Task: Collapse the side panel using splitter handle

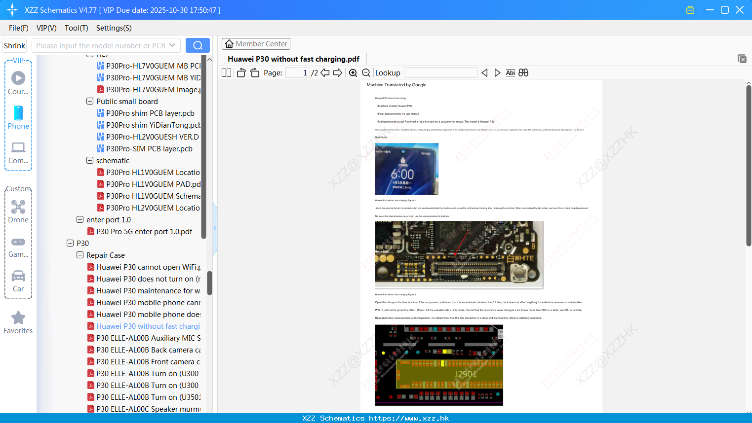Action: (215, 228)
